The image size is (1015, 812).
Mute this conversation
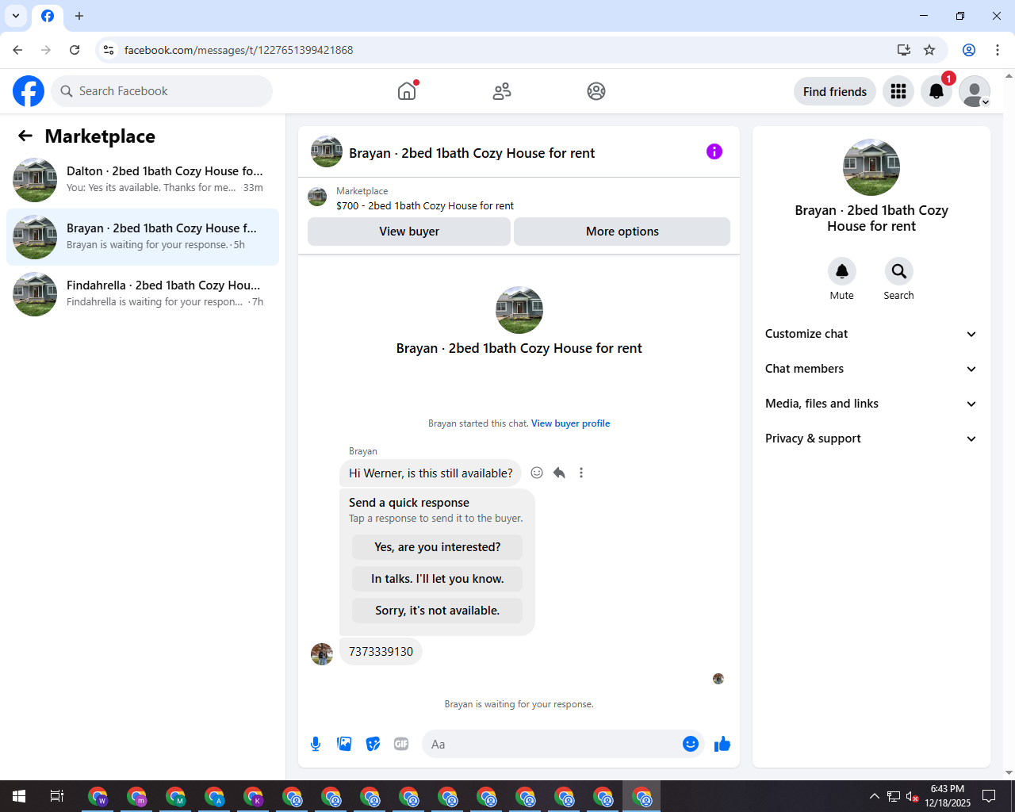click(x=842, y=271)
